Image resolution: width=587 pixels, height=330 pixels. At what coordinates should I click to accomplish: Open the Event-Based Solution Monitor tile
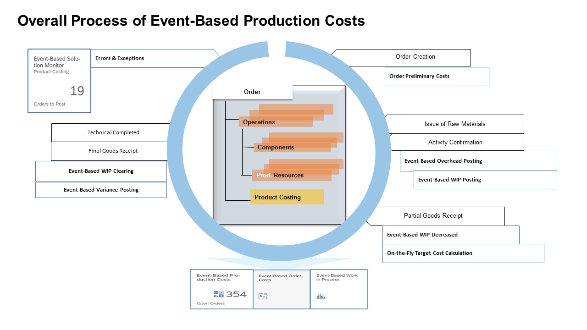click(x=59, y=81)
